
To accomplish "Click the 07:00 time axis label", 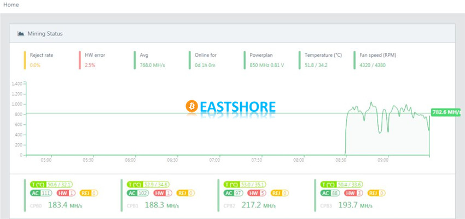I will (x=214, y=160).
